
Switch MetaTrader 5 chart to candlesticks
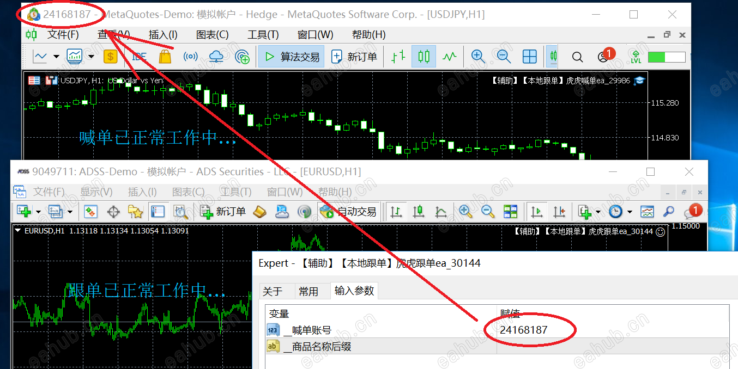pos(424,56)
